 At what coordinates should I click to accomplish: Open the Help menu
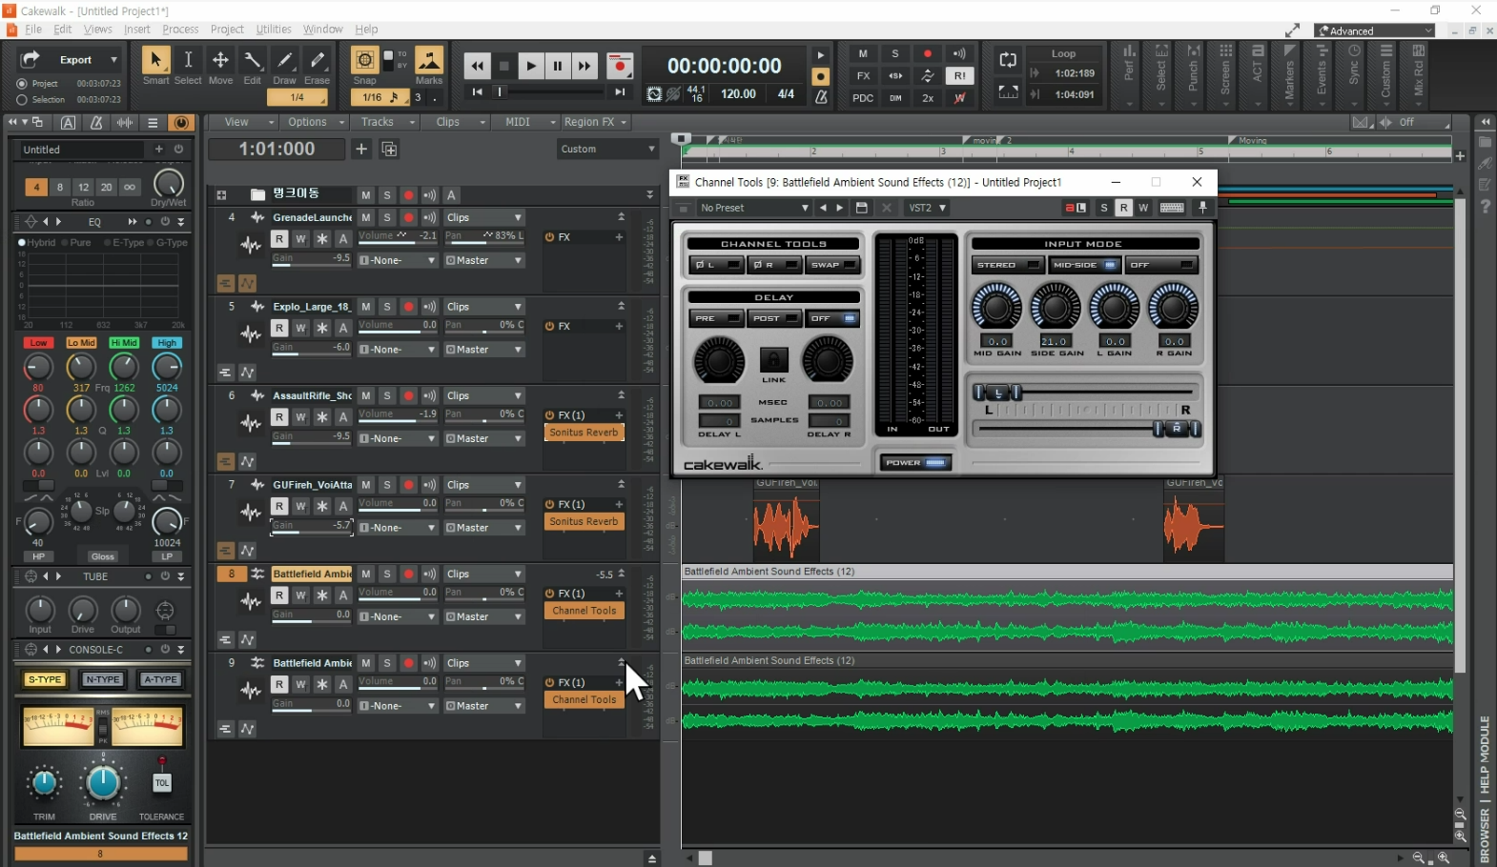coord(366,30)
